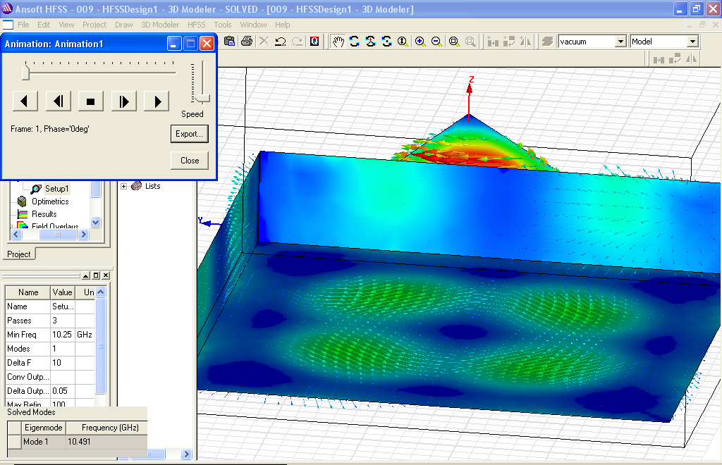Select the first Rotate view tool
Viewport: 722px width, 465px height.
click(354, 42)
